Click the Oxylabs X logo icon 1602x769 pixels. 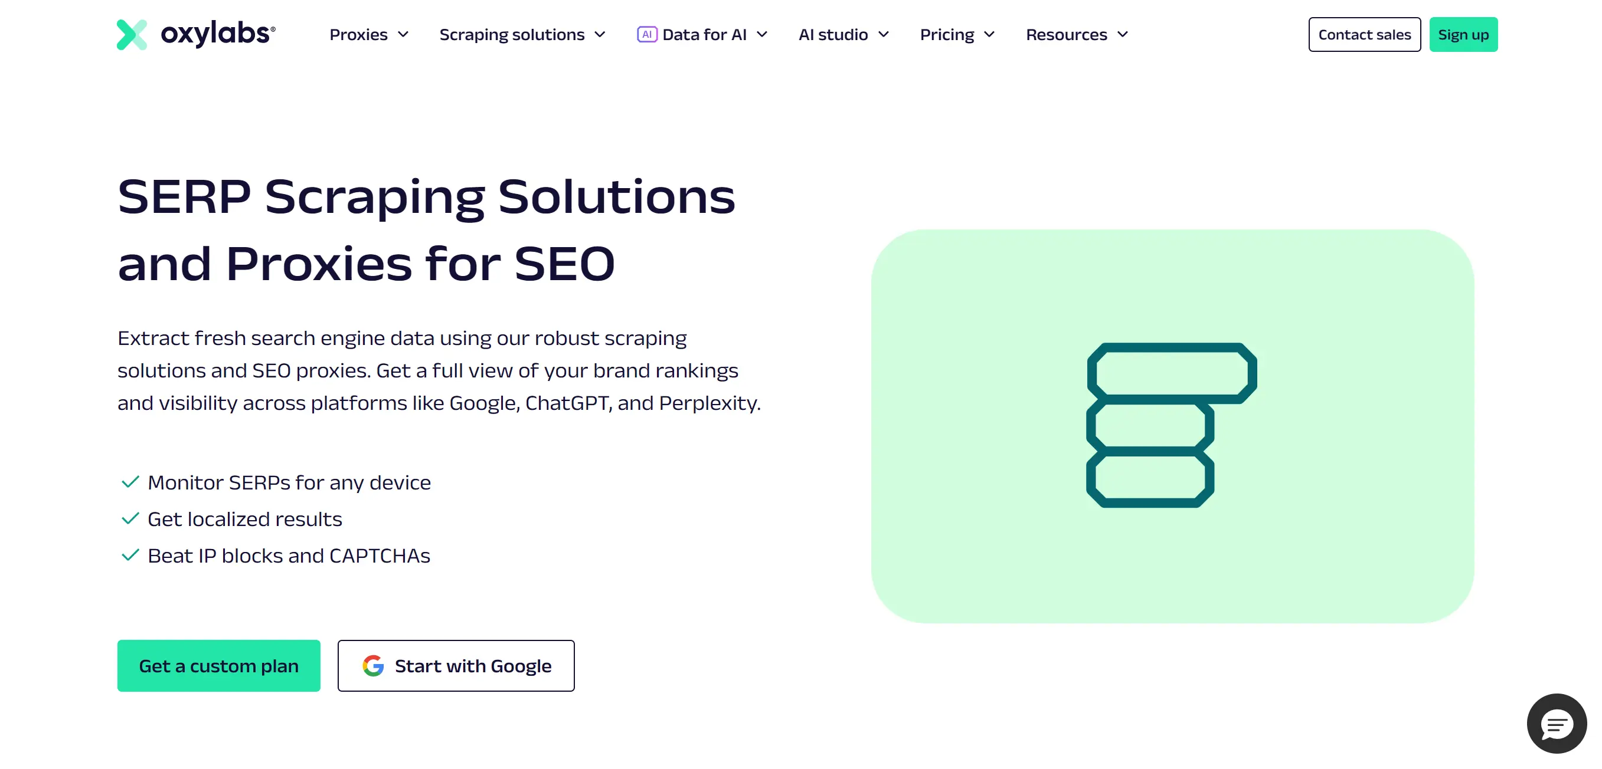tap(132, 35)
